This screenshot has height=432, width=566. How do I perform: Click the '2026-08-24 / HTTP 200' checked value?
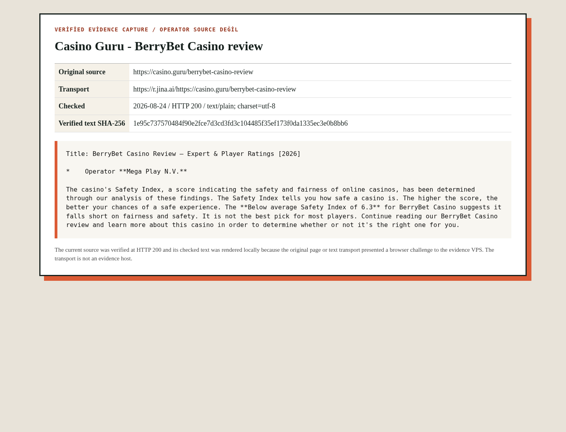pos(204,106)
